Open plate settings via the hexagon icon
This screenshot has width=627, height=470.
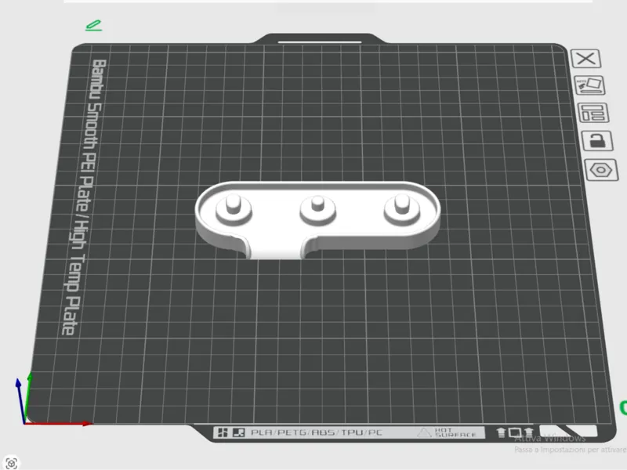click(601, 170)
